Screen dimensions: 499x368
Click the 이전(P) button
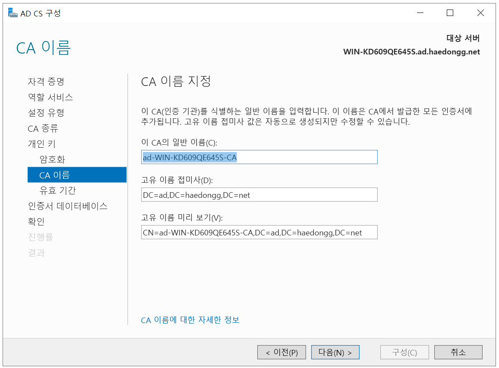[x=281, y=352]
